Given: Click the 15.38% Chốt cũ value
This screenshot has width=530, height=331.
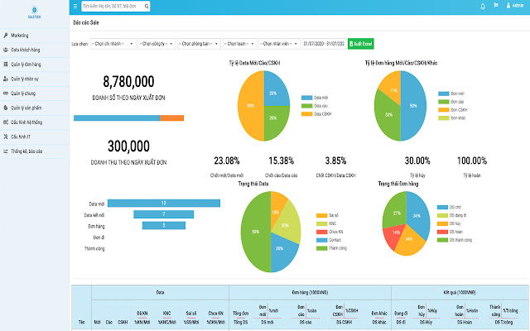Looking at the screenshot, I should 282,161.
